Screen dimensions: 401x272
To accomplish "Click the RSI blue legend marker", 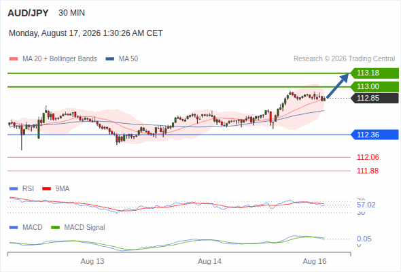I will (14, 189).
